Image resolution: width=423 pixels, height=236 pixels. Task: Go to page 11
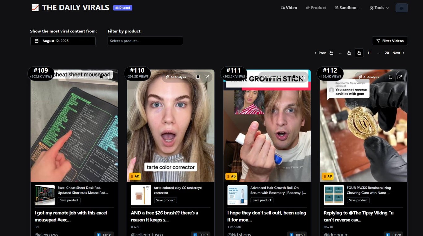[369, 53]
